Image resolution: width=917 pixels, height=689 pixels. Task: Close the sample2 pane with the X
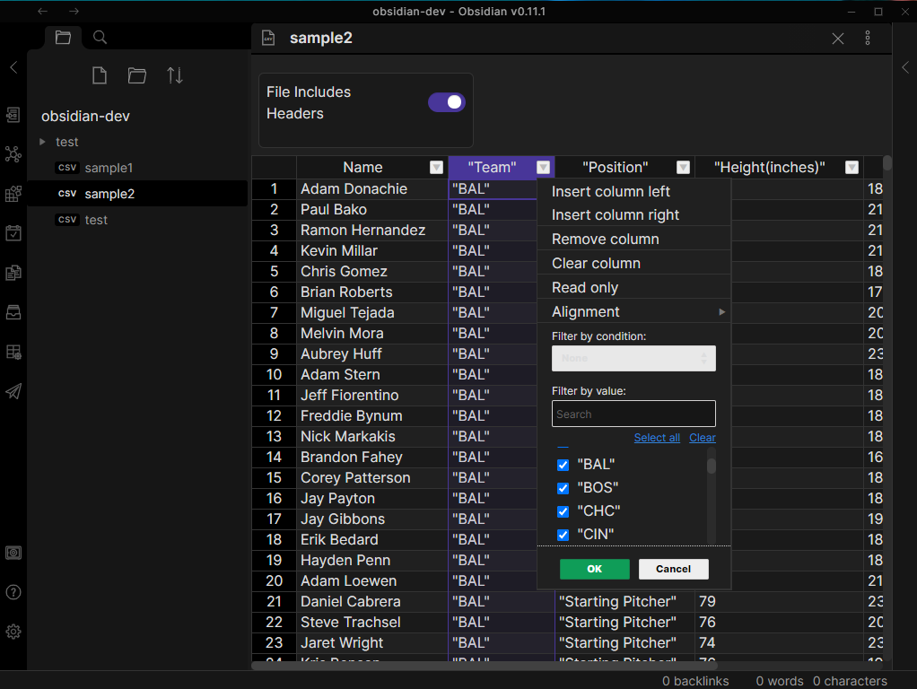(838, 39)
